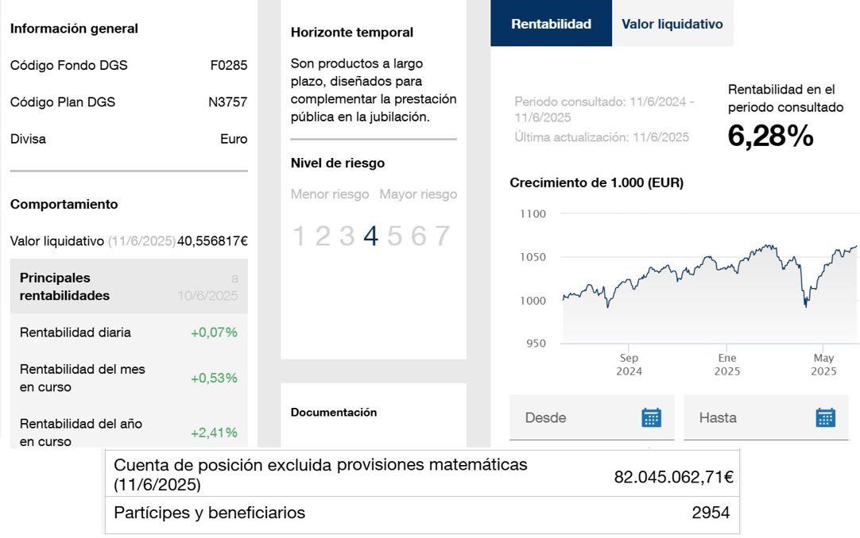The image size is (860, 538).
Task: Click the Principales rentabilidades header
Action: [65, 286]
